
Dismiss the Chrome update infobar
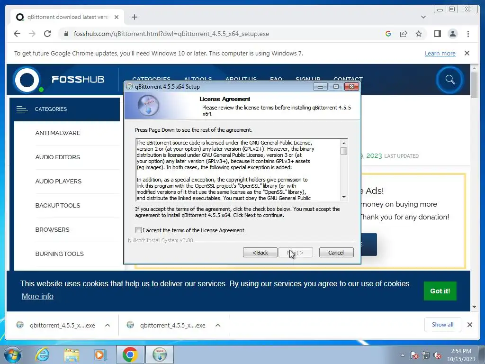(467, 53)
